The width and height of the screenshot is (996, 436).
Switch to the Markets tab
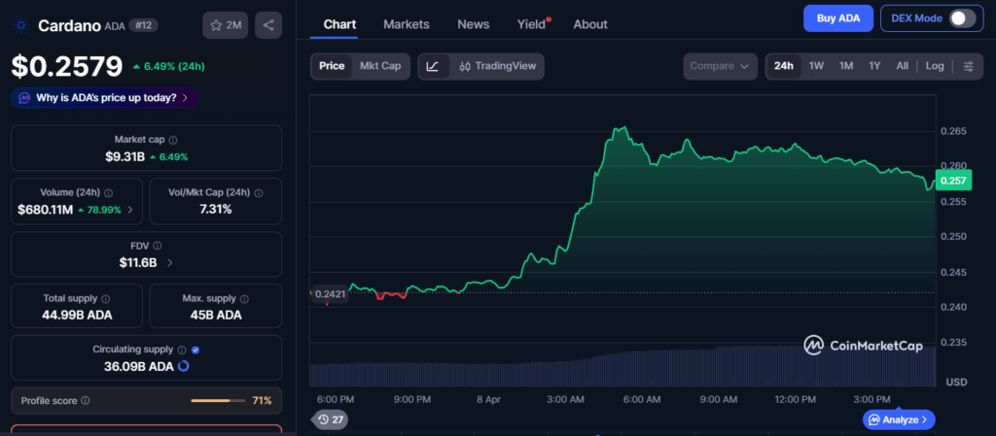click(x=406, y=24)
